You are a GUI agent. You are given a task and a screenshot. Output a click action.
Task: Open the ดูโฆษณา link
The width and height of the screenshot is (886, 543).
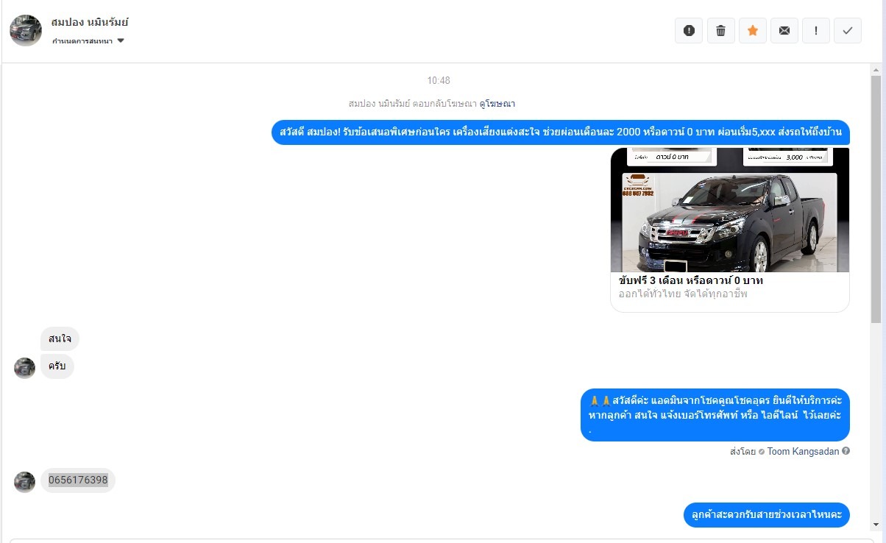[503, 104]
